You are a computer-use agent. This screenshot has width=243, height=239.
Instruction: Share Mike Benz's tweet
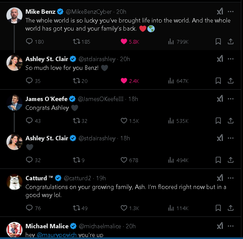pyautogui.click(x=231, y=42)
